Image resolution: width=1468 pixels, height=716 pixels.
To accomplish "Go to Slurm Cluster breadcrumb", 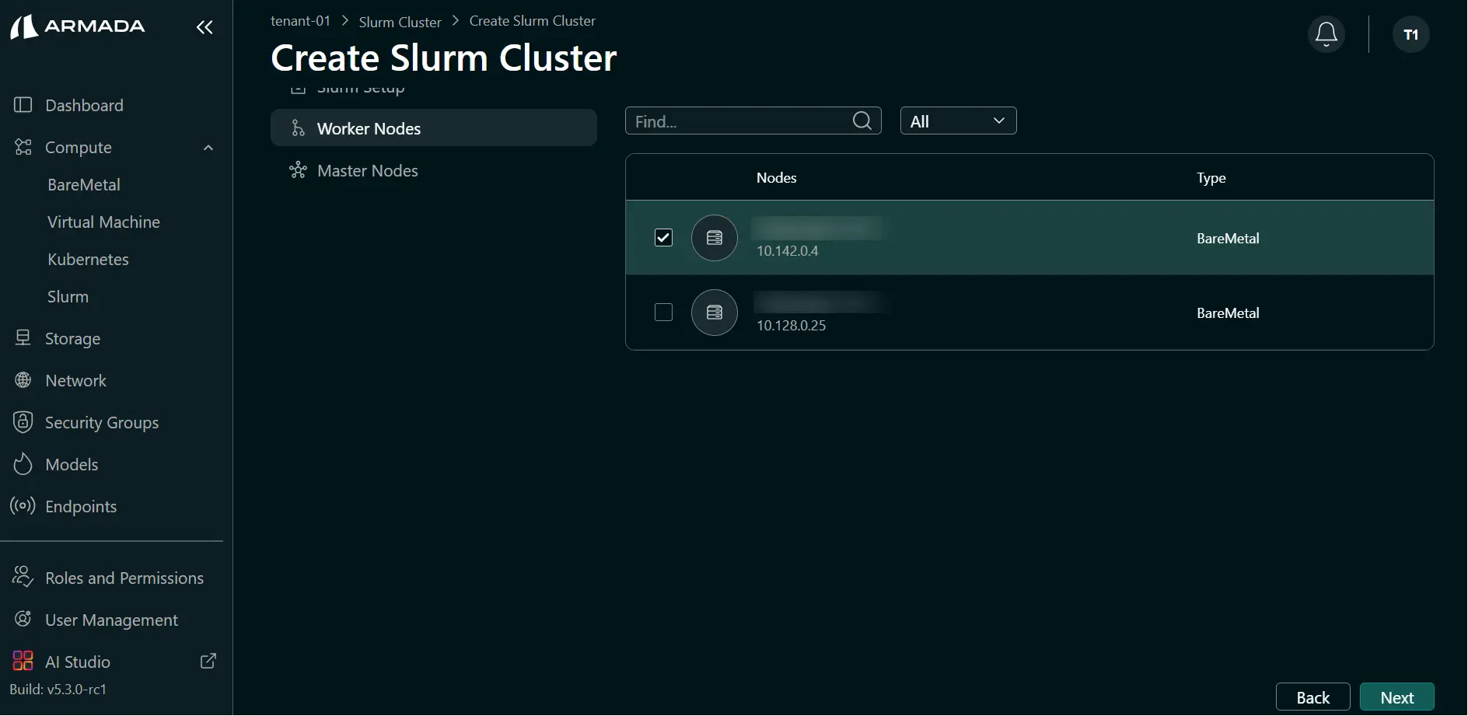I will pos(400,22).
